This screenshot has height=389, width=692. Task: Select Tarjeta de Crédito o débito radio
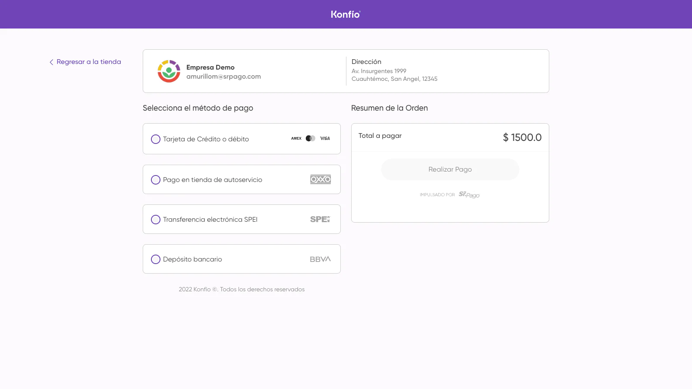(x=156, y=139)
